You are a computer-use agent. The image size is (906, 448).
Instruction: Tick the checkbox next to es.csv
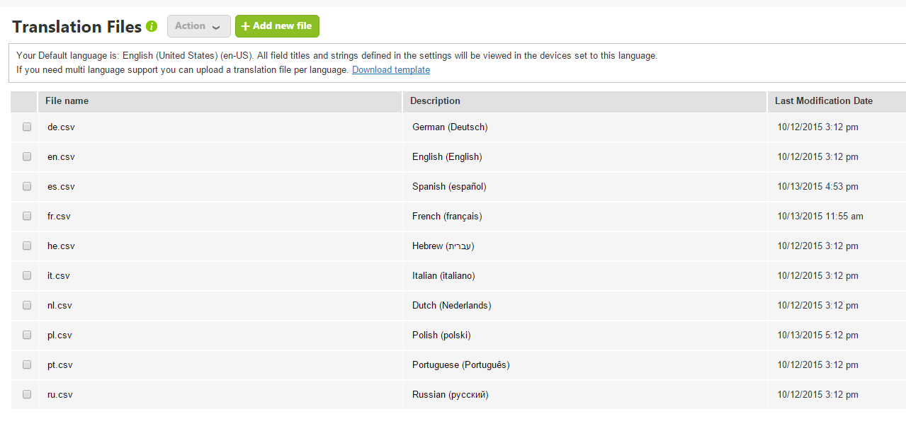click(x=27, y=186)
